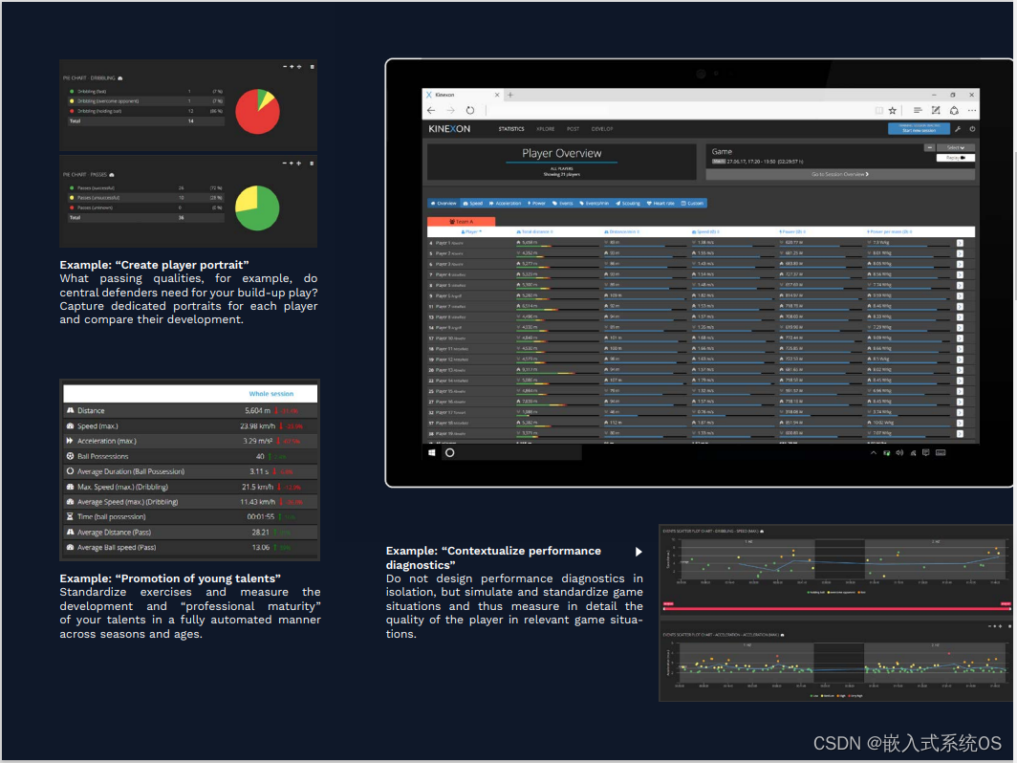The height and width of the screenshot is (763, 1017).
Task: Collapse Game panel with minus button
Action: (x=929, y=148)
